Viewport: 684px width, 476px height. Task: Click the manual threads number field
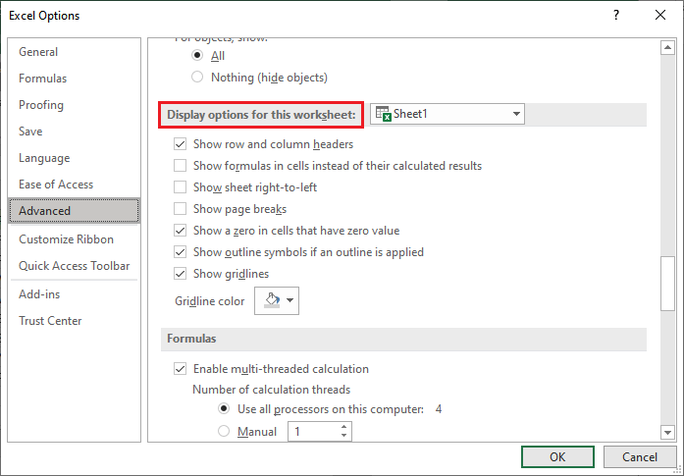[312, 432]
